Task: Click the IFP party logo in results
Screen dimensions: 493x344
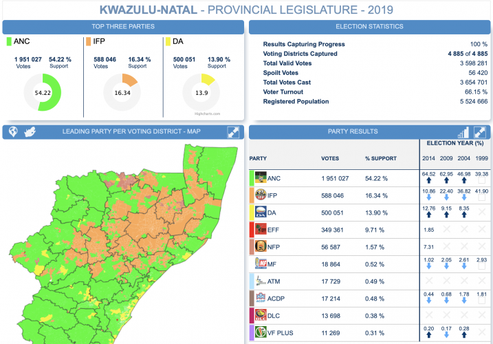Action: point(261,195)
